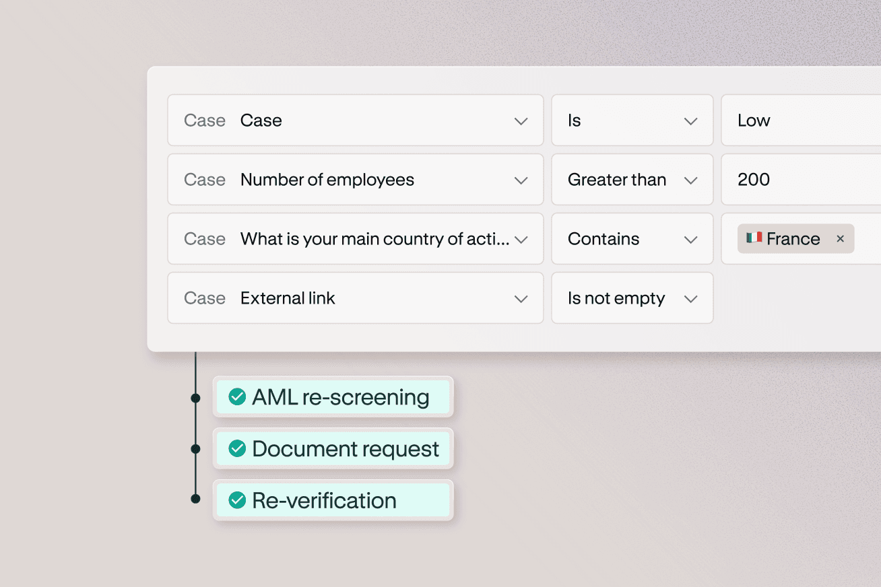The width and height of the screenshot is (881, 587).
Task: Click the Case badge beside External link
Action: (205, 298)
